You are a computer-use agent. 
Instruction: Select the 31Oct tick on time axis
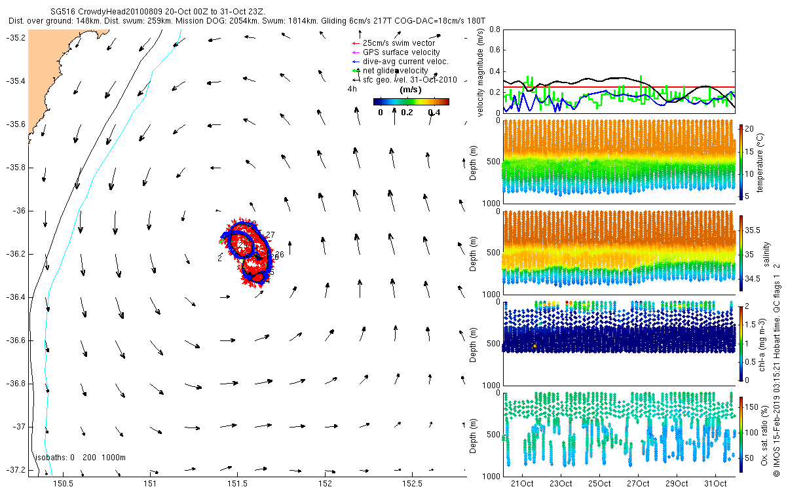pos(715,484)
